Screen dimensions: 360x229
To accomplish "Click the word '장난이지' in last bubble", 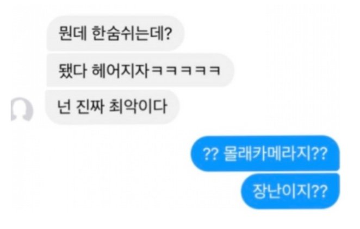I will [282, 191].
